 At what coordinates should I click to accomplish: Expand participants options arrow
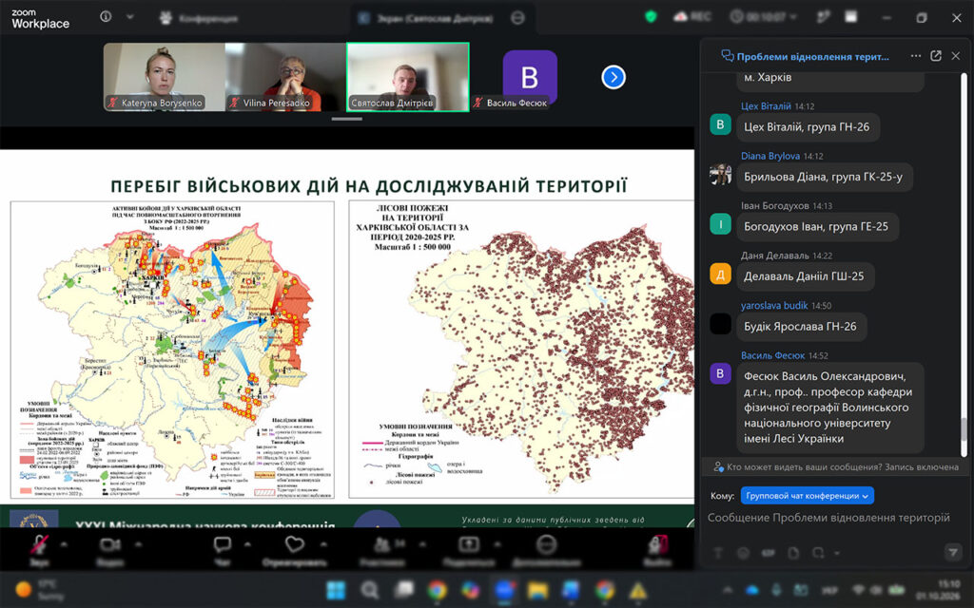[x=422, y=544]
